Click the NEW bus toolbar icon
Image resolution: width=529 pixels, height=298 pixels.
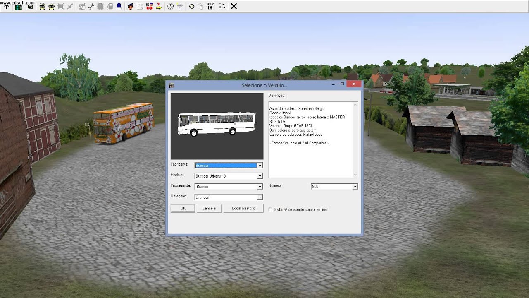[42, 6]
